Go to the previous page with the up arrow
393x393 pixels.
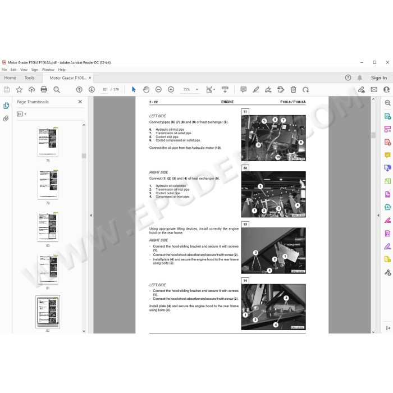coord(79,89)
